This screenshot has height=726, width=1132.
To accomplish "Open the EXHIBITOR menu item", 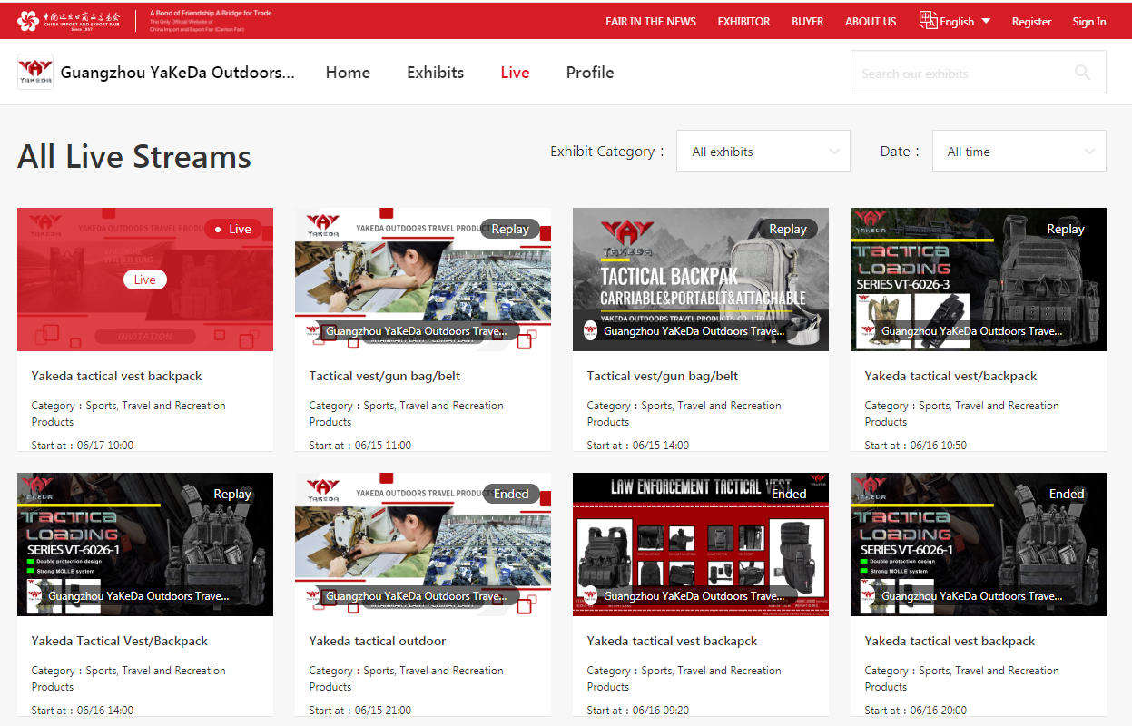I will (x=743, y=21).
